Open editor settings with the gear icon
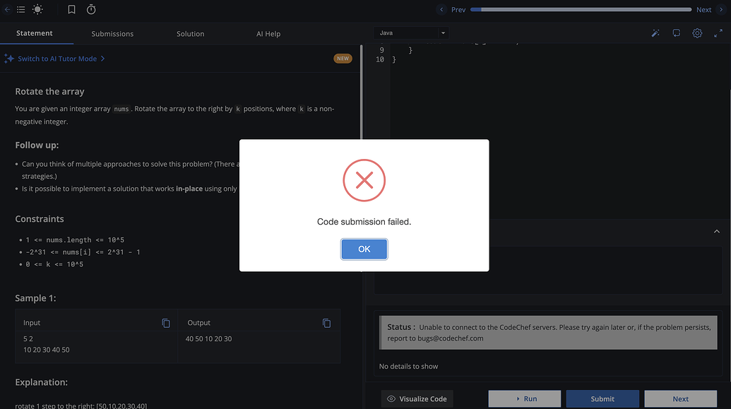731x409 pixels. coord(698,32)
